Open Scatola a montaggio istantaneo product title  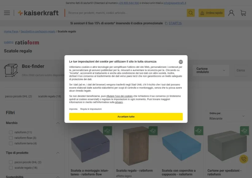click(90, 172)
